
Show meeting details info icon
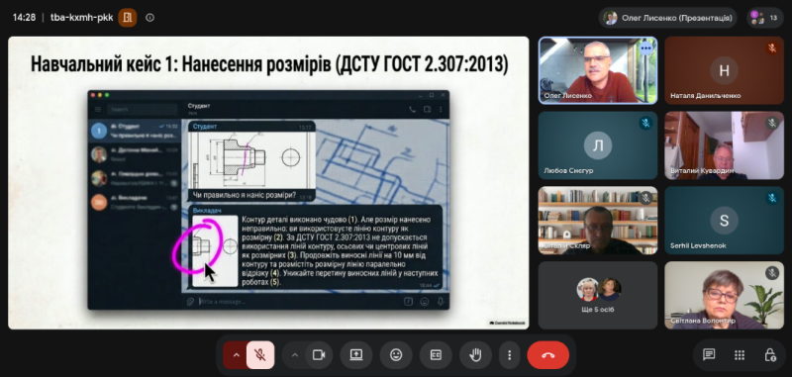coord(149,18)
